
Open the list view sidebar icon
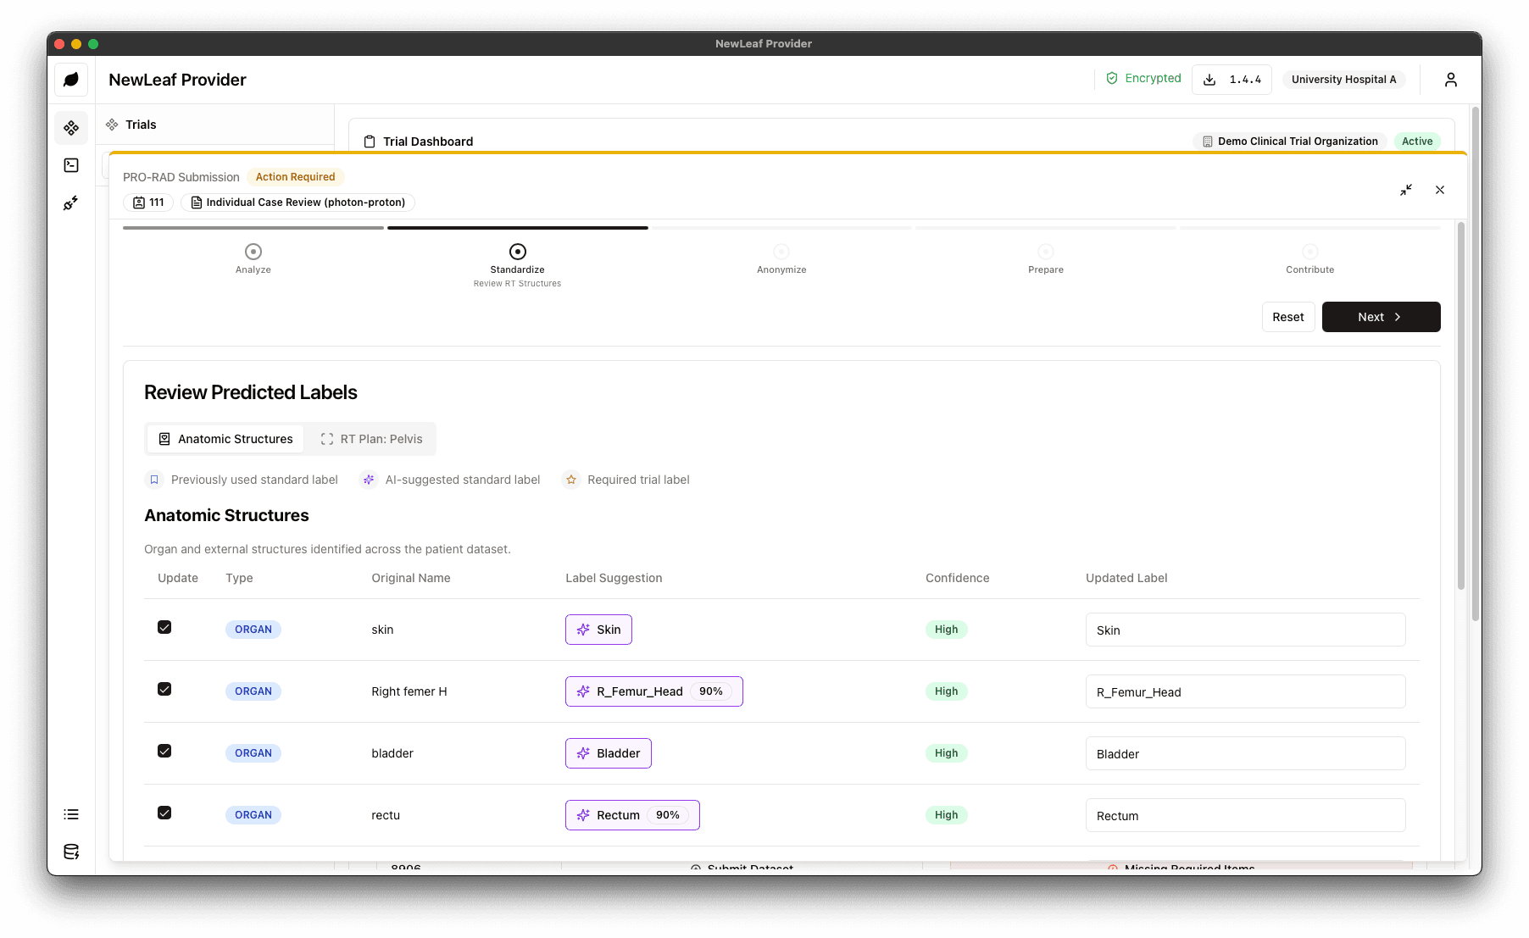(71, 814)
